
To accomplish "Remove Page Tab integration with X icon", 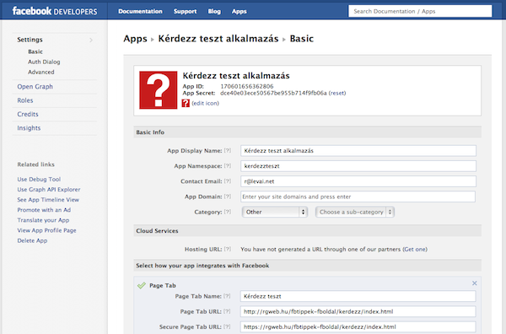I will 474,283.
